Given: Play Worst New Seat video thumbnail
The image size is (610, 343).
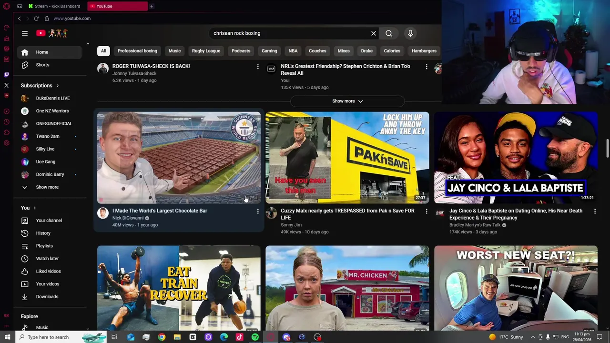Looking at the screenshot, I should (x=516, y=288).
